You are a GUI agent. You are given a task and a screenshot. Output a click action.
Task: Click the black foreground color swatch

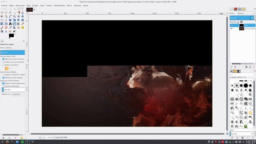[11, 35]
